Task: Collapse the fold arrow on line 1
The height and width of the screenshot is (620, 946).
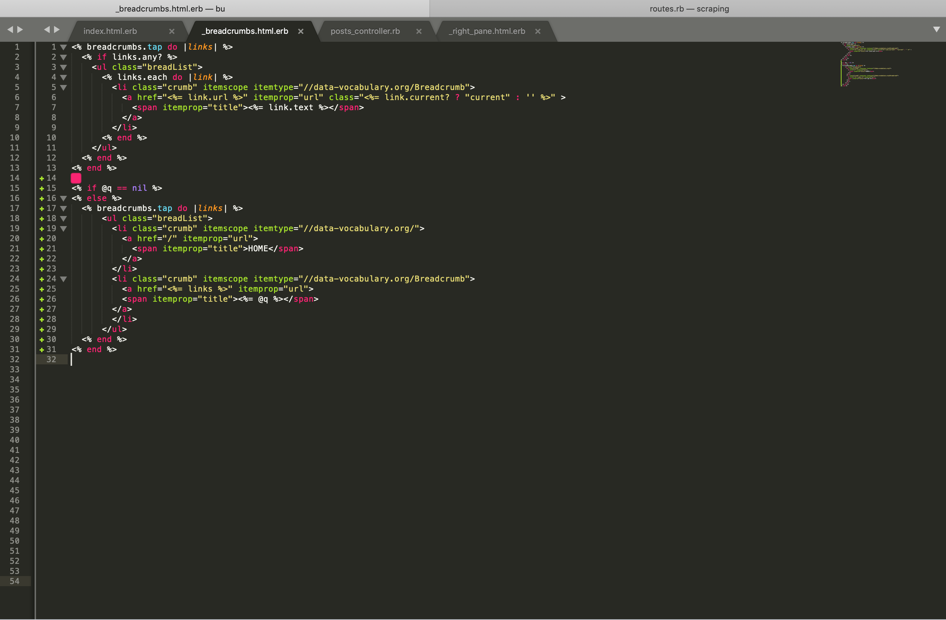Action: pyautogui.click(x=63, y=47)
